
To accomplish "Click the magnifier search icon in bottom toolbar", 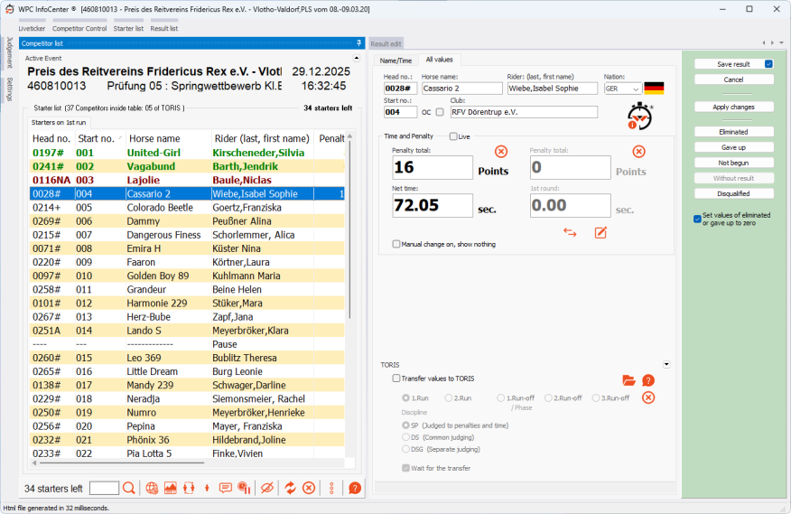I will (x=129, y=488).
